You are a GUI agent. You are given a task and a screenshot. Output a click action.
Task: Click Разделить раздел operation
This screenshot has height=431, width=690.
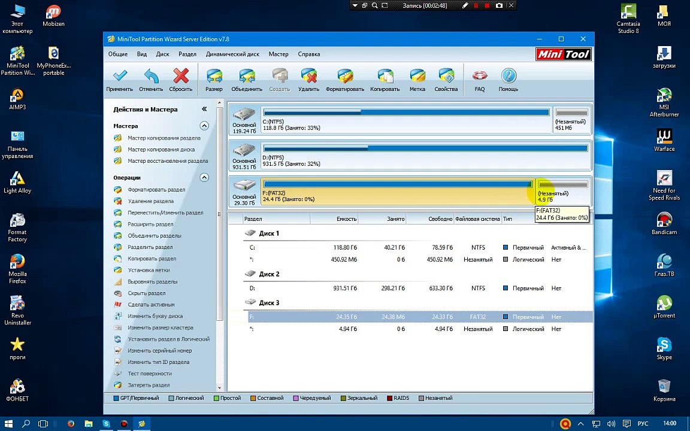(x=150, y=247)
